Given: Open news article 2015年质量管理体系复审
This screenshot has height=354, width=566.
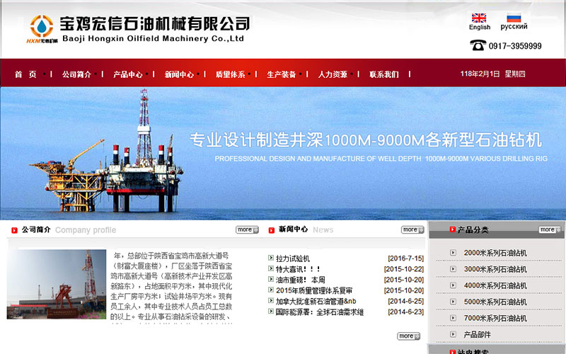Looking at the screenshot, I should [x=314, y=290].
